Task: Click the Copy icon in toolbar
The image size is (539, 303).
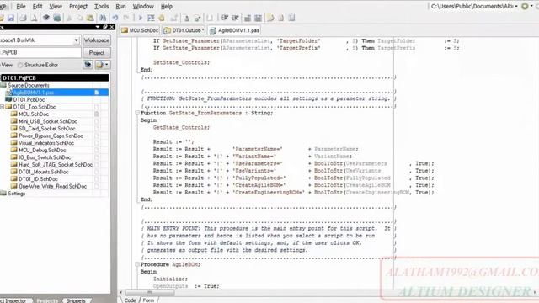Action: [x=79, y=18]
